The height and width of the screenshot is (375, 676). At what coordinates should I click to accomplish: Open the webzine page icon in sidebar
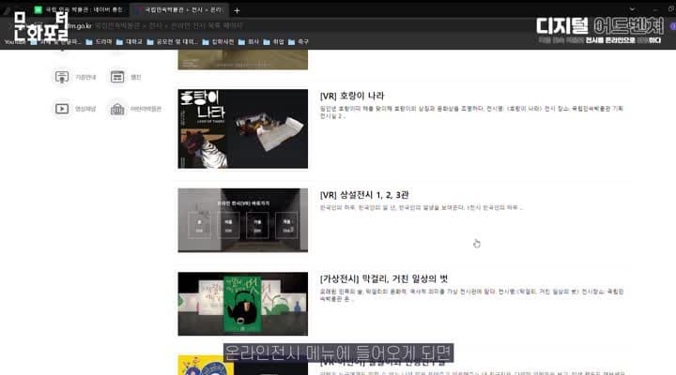point(116,77)
